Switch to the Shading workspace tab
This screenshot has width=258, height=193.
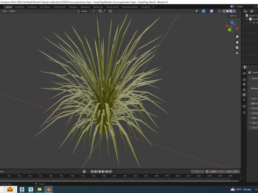[x=73, y=7]
